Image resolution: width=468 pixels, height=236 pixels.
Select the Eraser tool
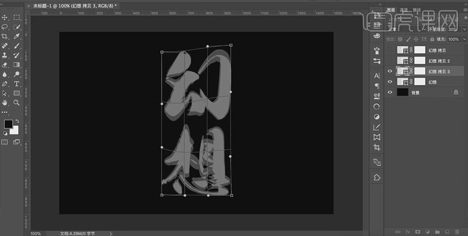(x=4, y=65)
